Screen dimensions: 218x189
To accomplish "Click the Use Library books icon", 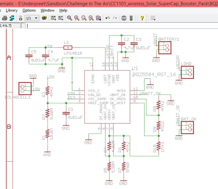I will pos(44,18).
